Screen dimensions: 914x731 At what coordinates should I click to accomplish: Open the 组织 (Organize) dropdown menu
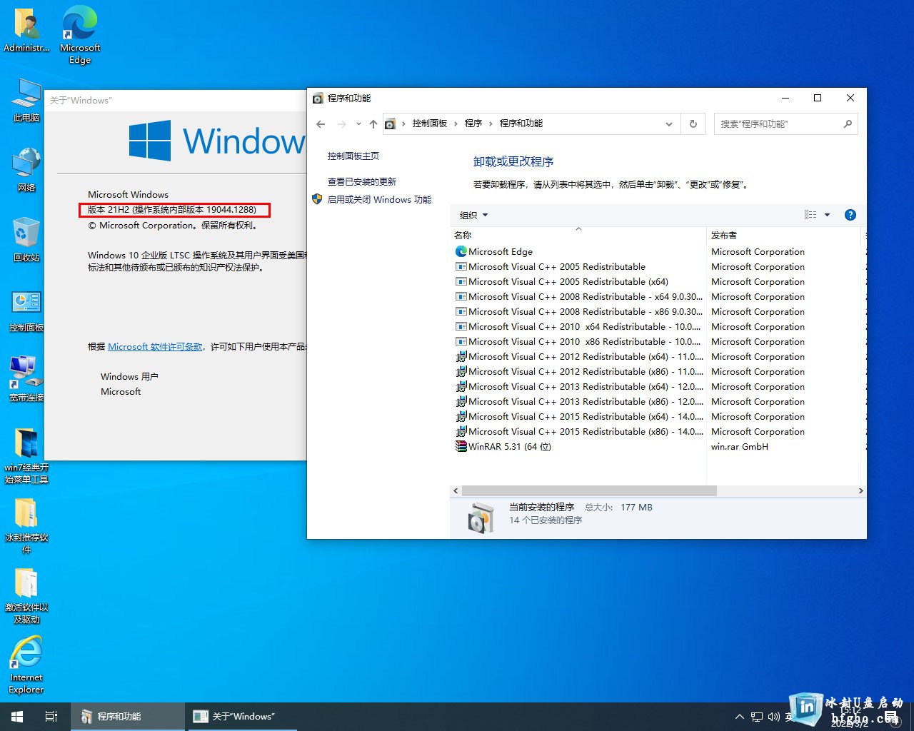pos(474,215)
